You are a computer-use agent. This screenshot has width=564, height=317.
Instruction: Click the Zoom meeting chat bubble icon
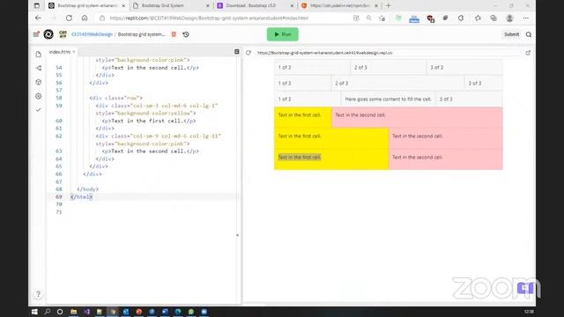click(x=525, y=288)
